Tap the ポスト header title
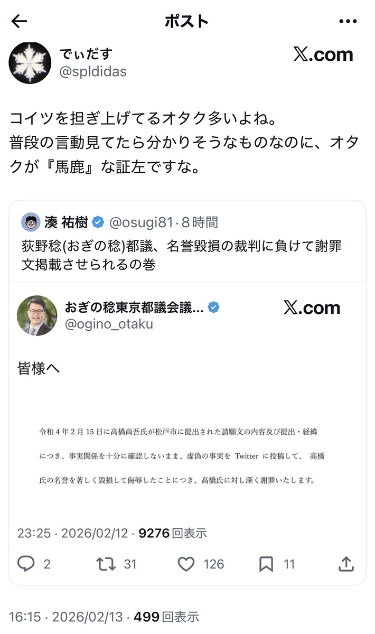 tap(187, 21)
